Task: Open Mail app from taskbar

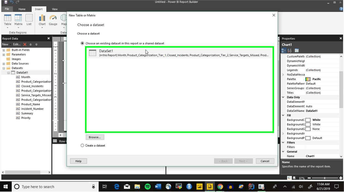Action: click(x=127, y=187)
